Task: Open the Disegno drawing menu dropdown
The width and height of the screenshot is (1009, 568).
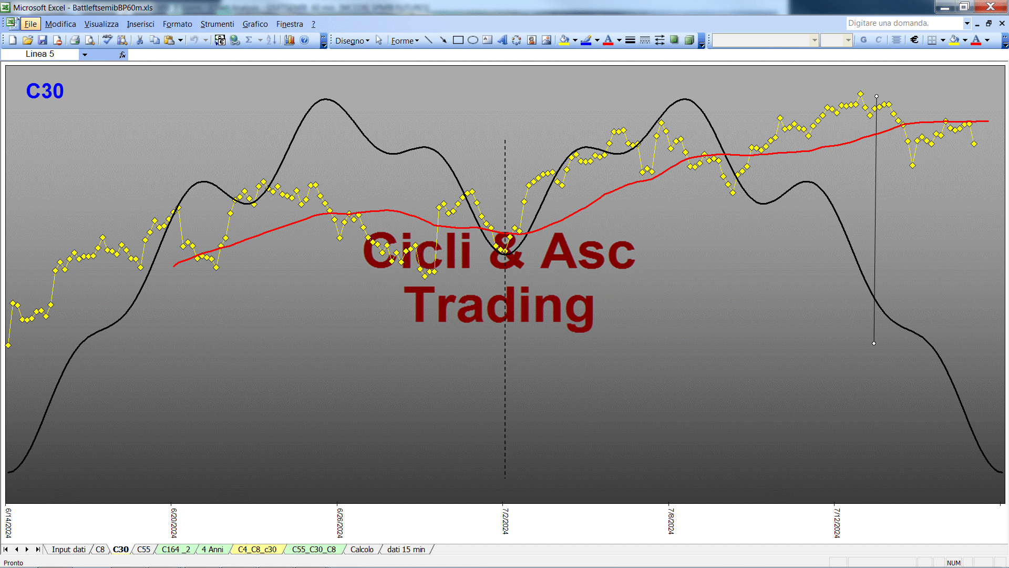Action: pos(352,40)
